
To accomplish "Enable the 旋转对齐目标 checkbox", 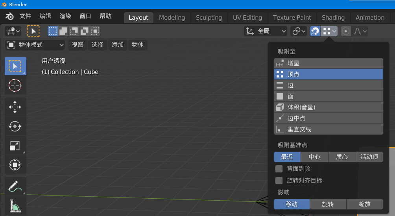I will coord(279,181).
